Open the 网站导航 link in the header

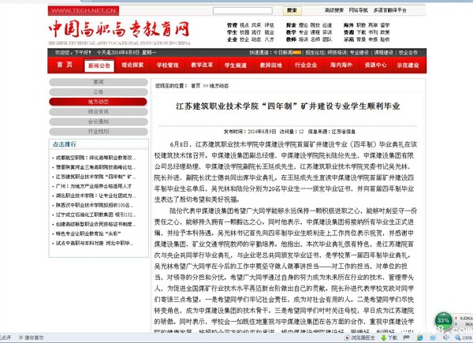tap(359, 11)
